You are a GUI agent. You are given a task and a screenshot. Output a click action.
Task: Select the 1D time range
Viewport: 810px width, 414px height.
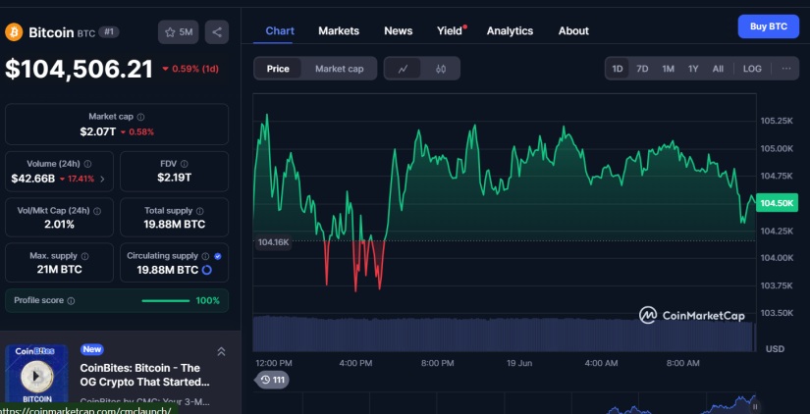click(x=618, y=69)
